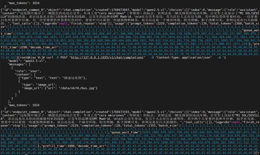Select "endpoint_common_0" id in the first response

tap(28, 10)
